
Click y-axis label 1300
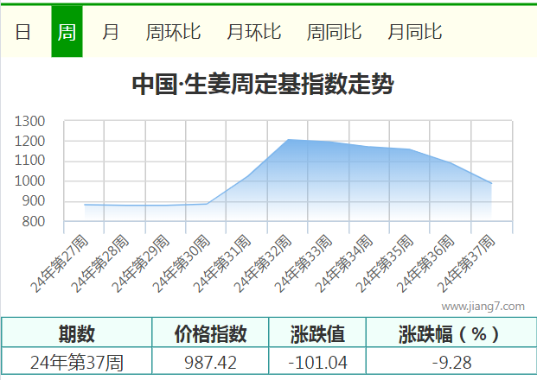click(x=29, y=122)
